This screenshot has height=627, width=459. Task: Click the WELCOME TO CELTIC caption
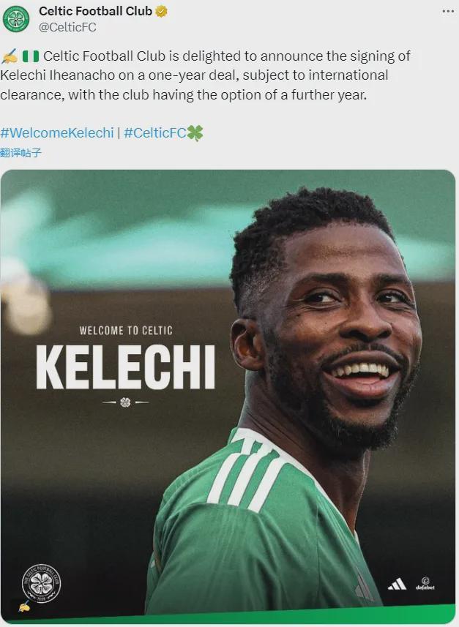[x=125, y=331]
